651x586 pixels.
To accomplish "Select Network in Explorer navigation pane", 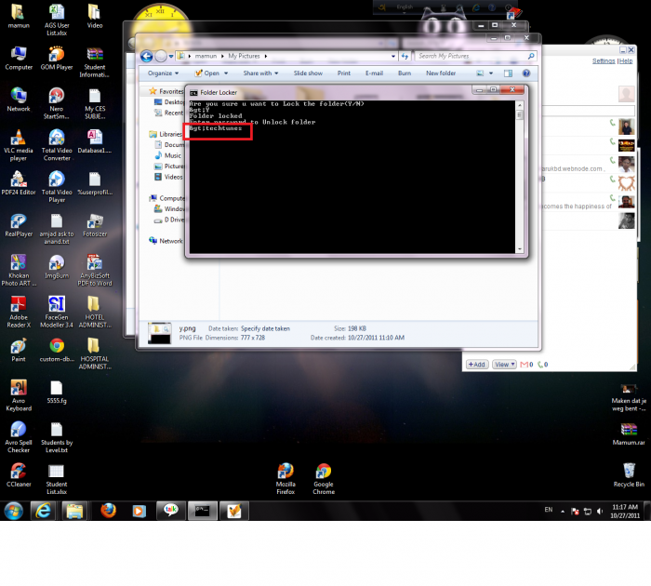I will [170, 241].
